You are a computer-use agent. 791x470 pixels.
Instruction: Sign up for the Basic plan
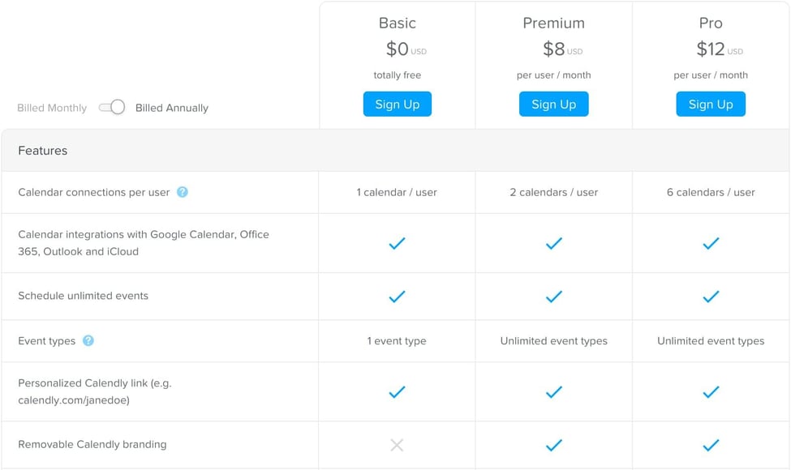click(x=398, y=105)
